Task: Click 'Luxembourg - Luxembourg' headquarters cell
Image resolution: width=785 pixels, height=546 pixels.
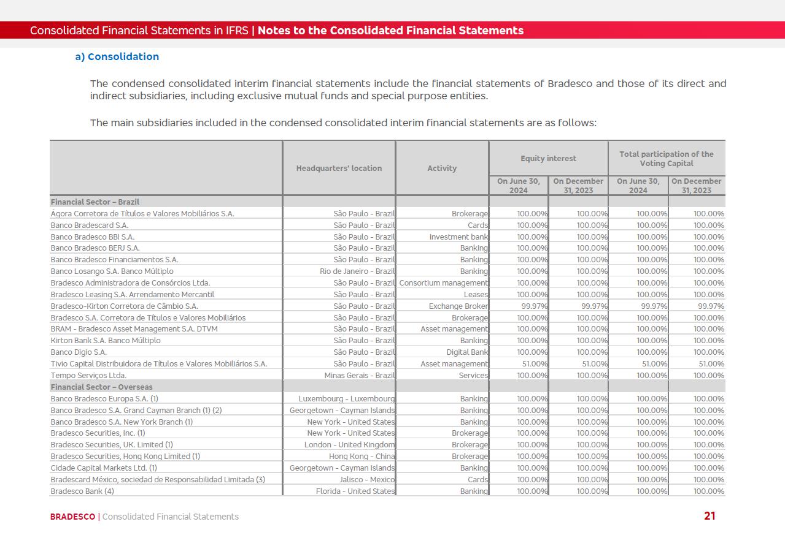Action: point(346,398)
